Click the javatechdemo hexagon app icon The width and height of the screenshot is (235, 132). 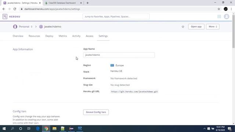click(x=41, y=27)
